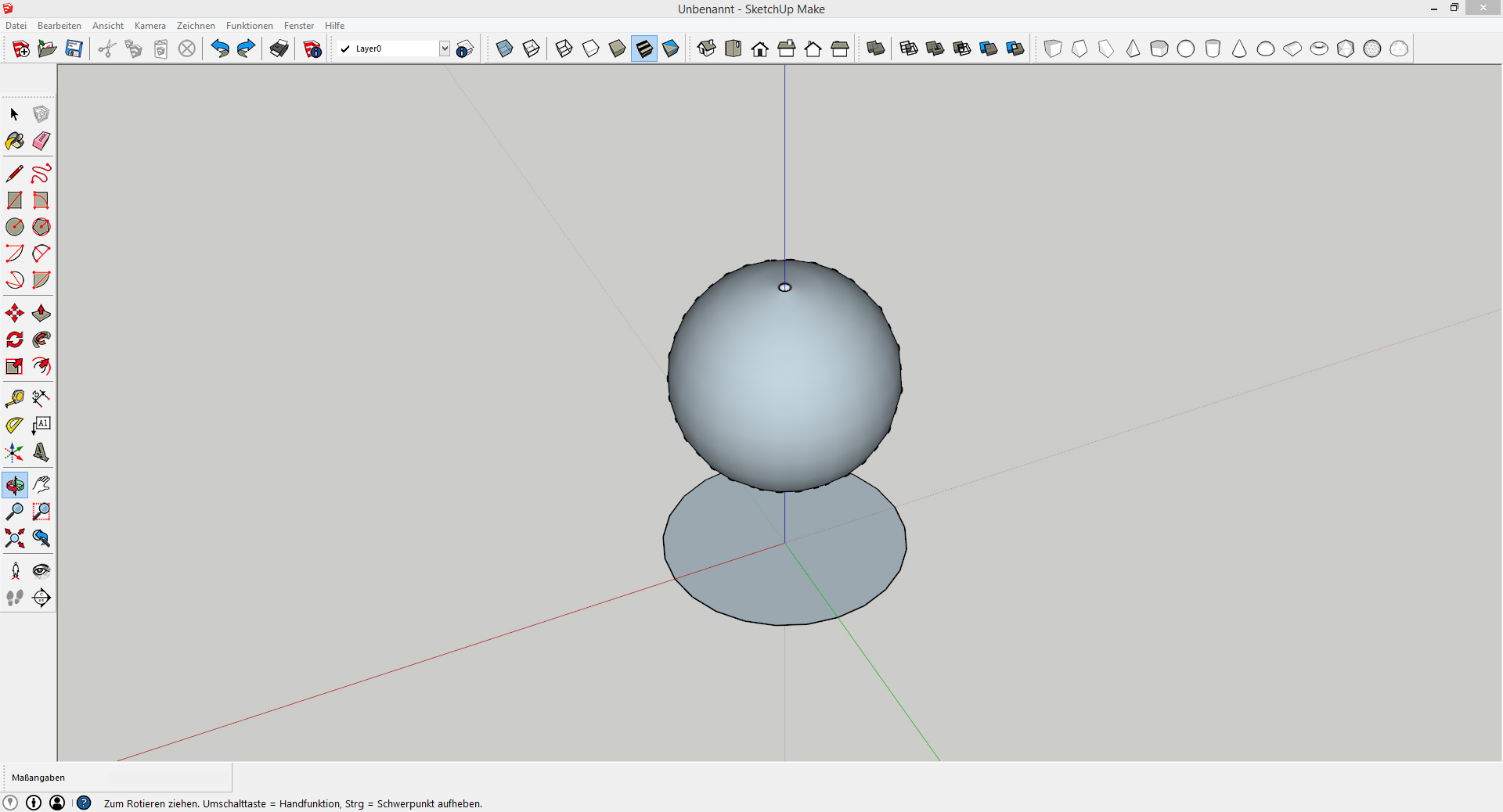This screenshot has height=812, width=1503.
Task: Switch to the Iso house view
Action: coord(706,49)
